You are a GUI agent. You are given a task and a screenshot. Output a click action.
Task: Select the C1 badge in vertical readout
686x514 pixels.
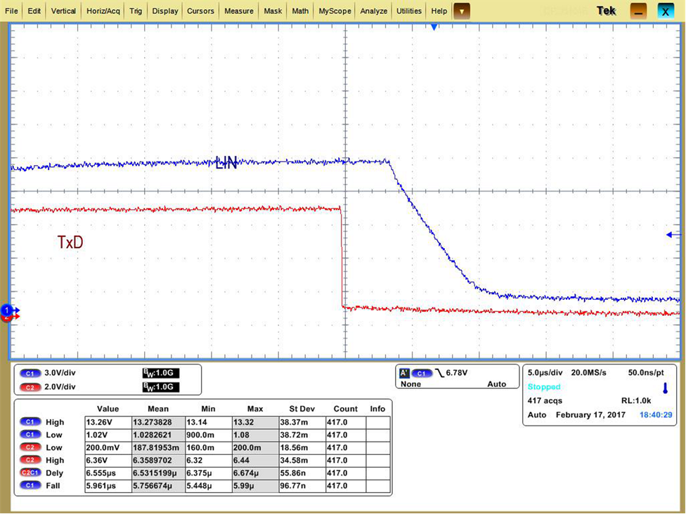pyautogui.click(x=30, y=373)
